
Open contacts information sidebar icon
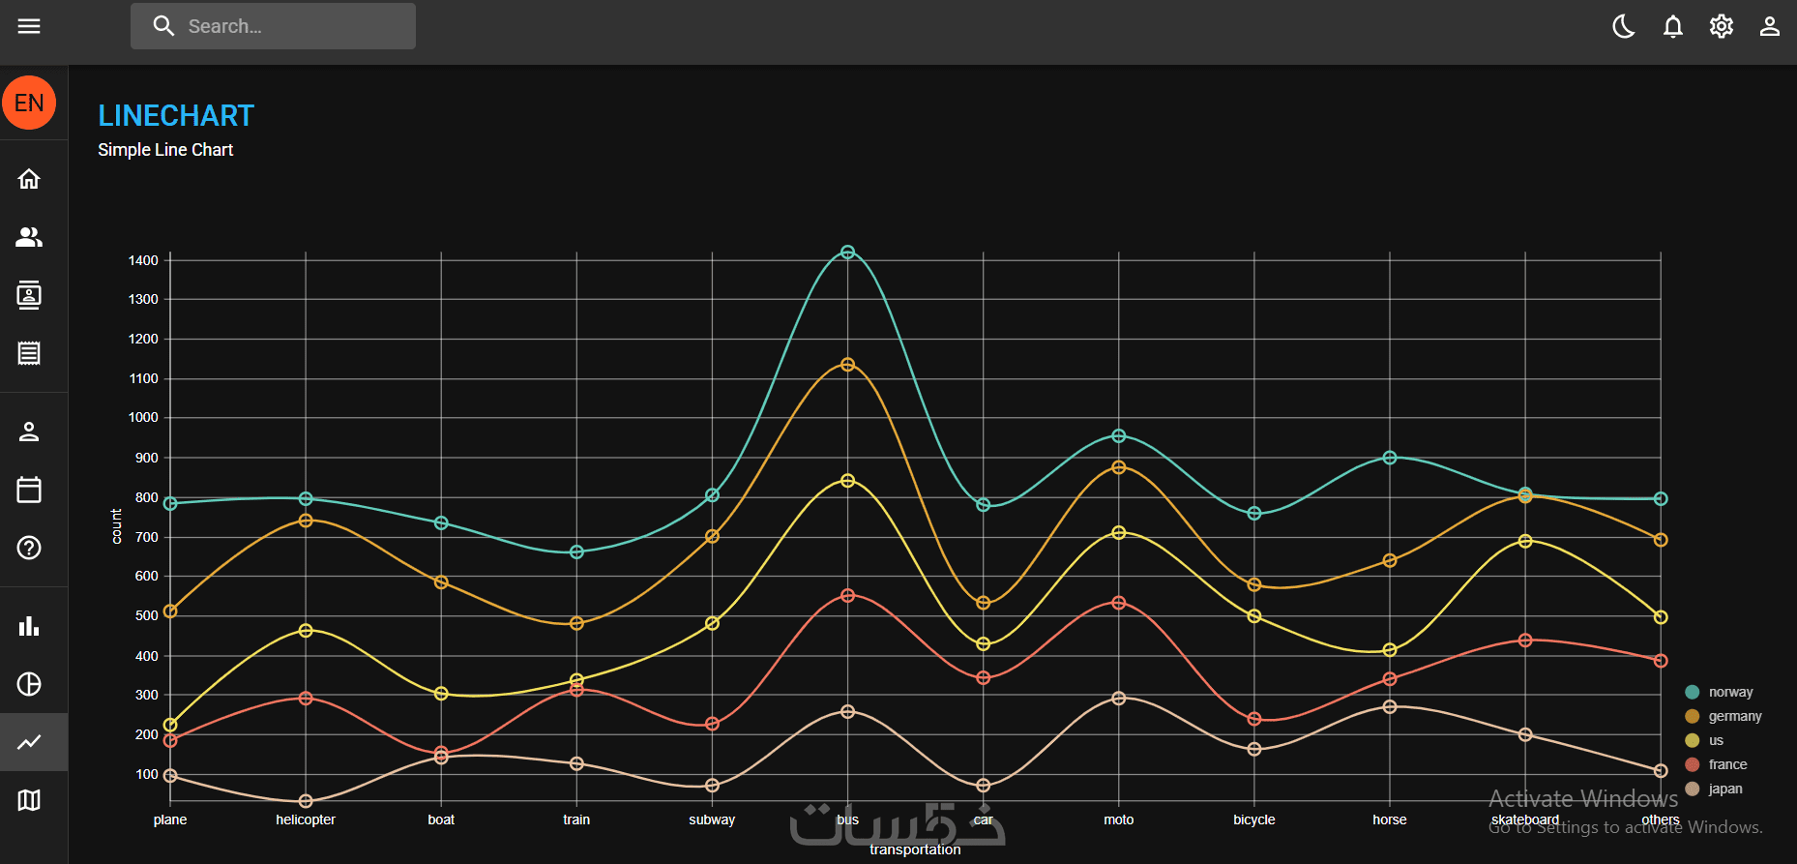pos(29,295)
